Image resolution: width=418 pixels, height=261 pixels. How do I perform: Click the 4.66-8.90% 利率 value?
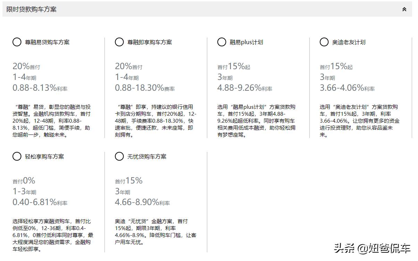tap(142, 202)
